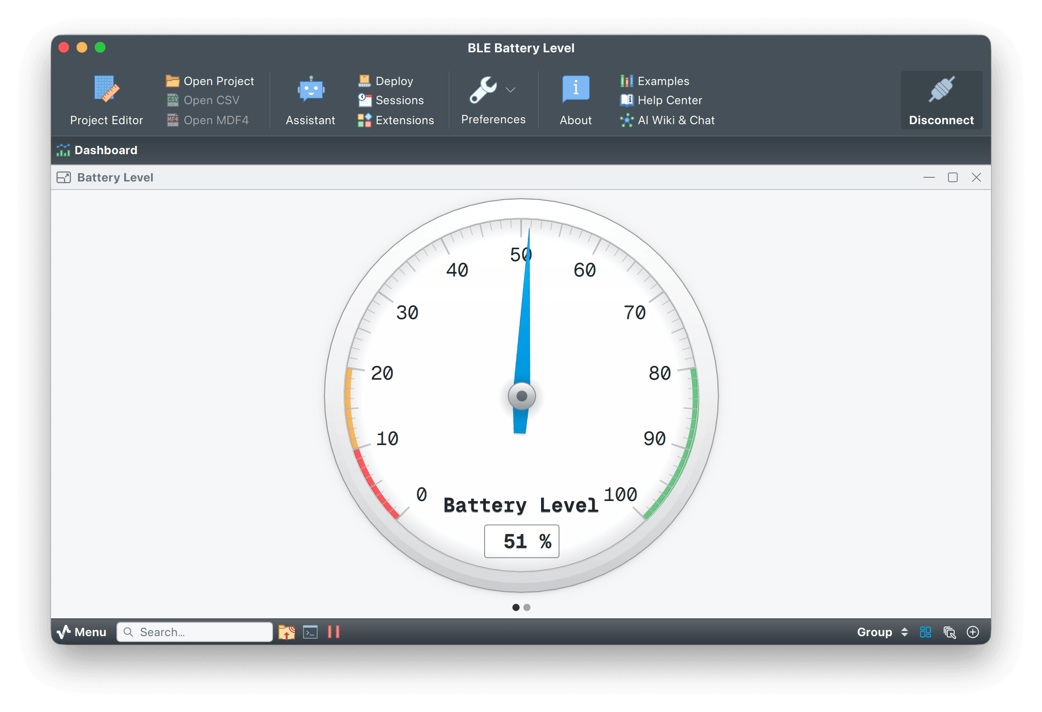Click the yellow macOS minimize button

[x=82, y=47]
